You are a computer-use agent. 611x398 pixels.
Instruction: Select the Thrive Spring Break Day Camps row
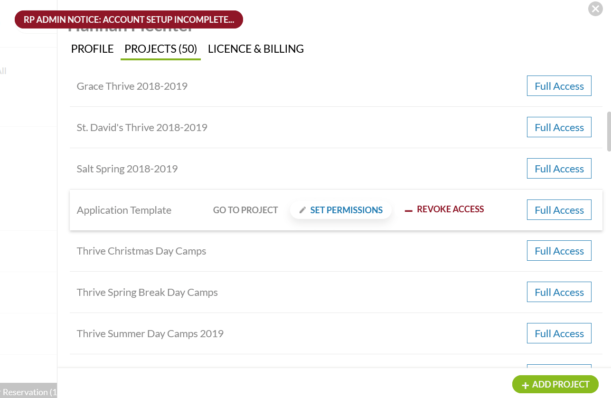click(147, 292)
